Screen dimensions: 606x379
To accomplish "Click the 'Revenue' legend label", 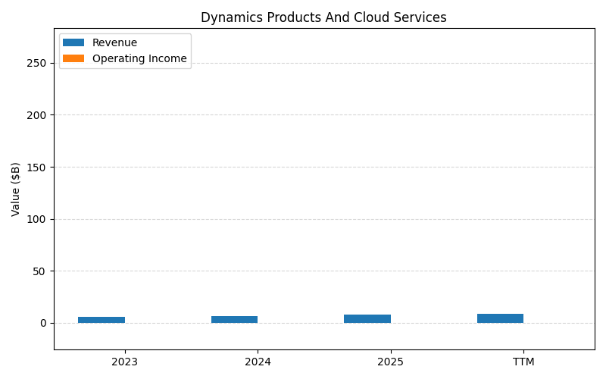I will [115, 42].
